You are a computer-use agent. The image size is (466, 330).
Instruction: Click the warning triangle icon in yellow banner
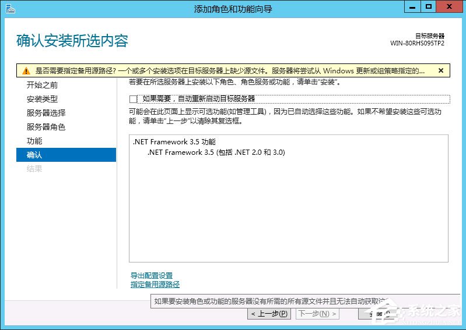(26, 71)
